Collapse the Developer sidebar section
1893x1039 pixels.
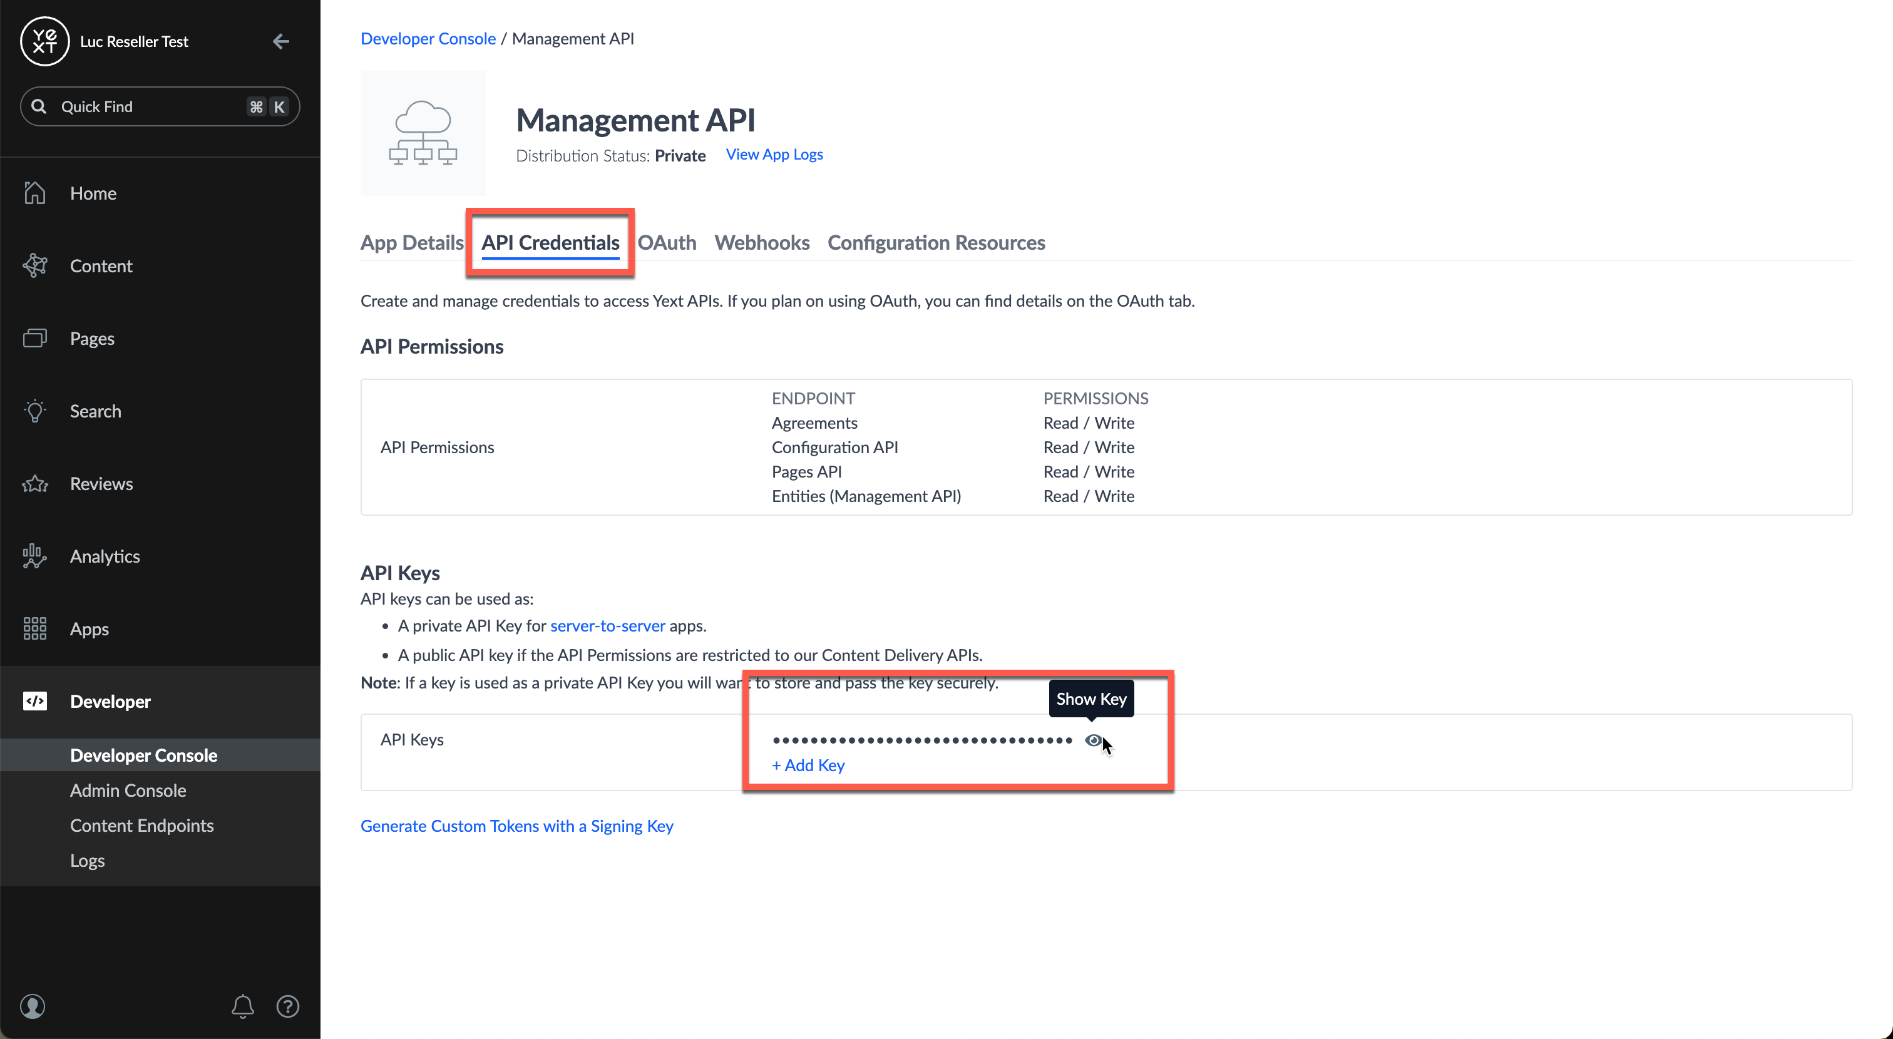point(160,701)
